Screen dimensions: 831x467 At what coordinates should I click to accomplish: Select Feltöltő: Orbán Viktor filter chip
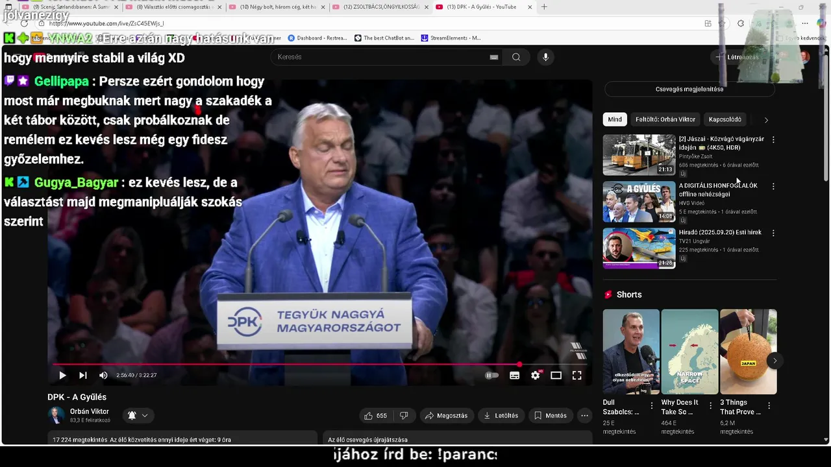pos(665,119)
